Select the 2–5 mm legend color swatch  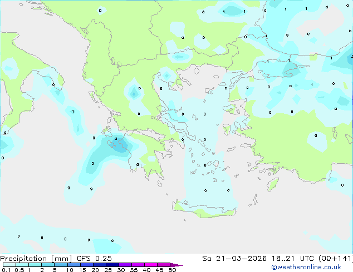(x=48, y=265)
